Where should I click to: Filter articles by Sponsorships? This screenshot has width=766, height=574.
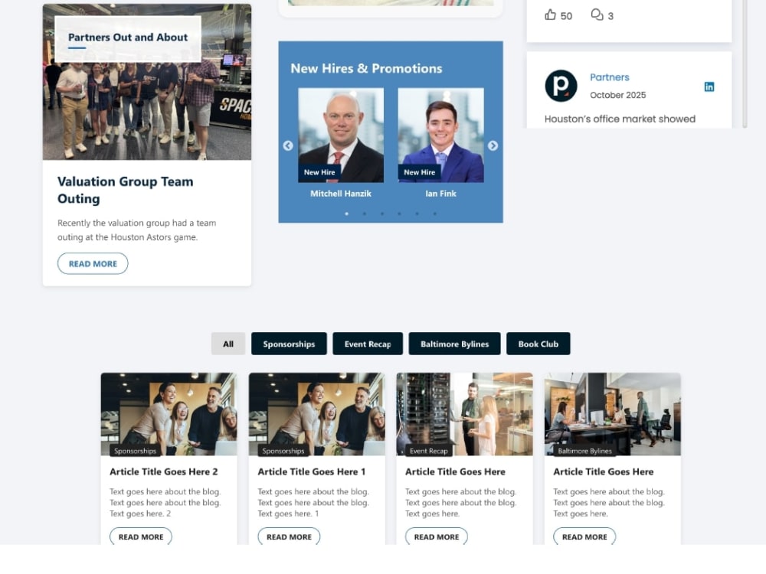pos(289,344)
